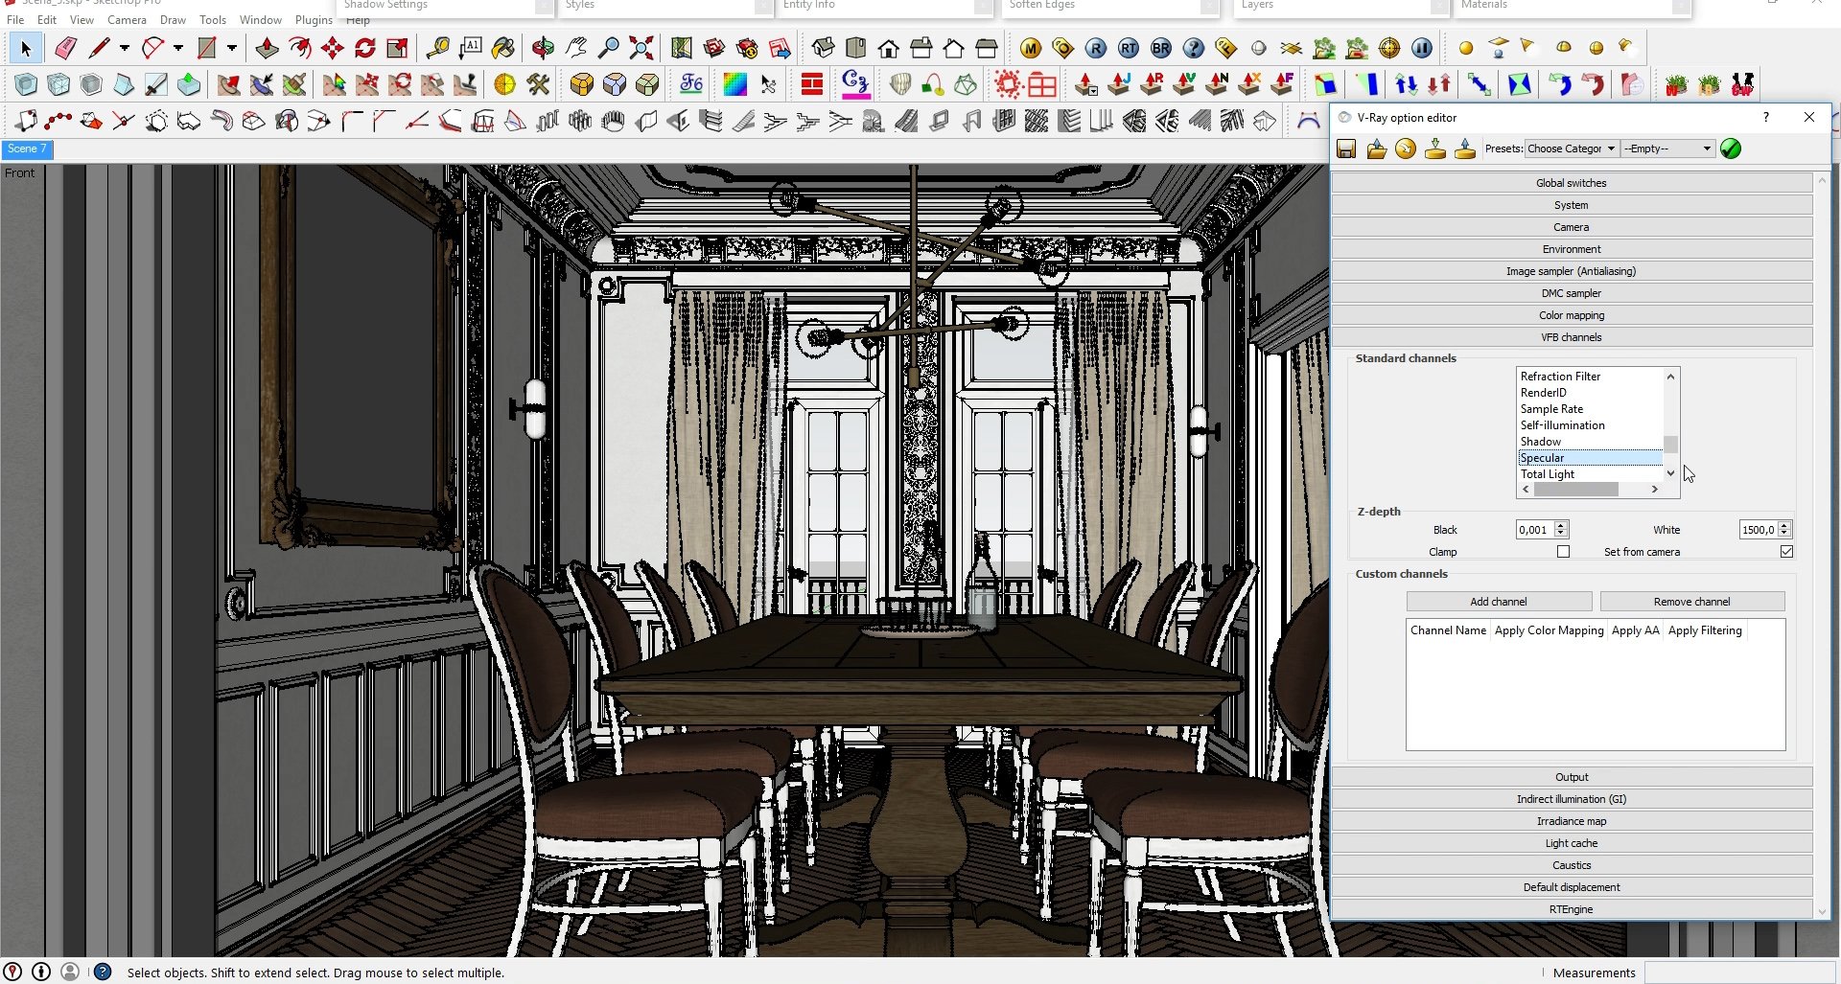The height and width of the screenshot is (984, 1841).
Task: Open V-Ray material editor (M icon)
Action: pyautogui.click(x=1031, y=48)
